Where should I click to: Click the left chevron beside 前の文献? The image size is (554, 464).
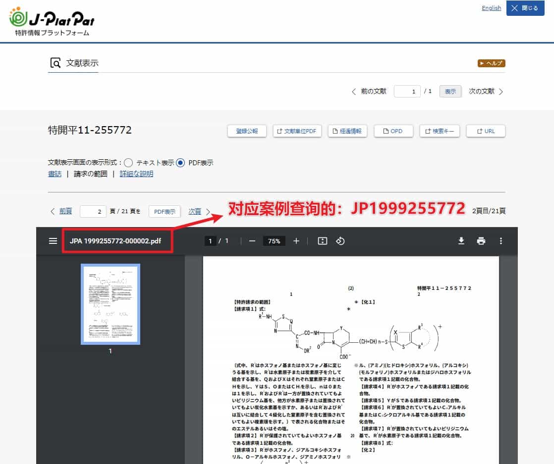[354, 92]
